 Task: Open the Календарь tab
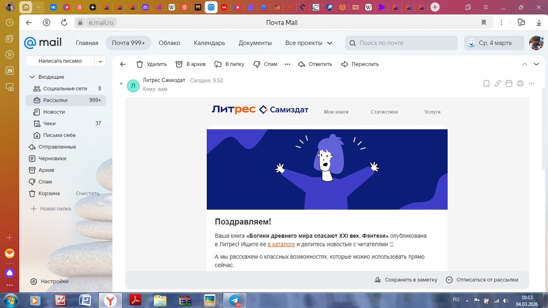coord(209,43)
